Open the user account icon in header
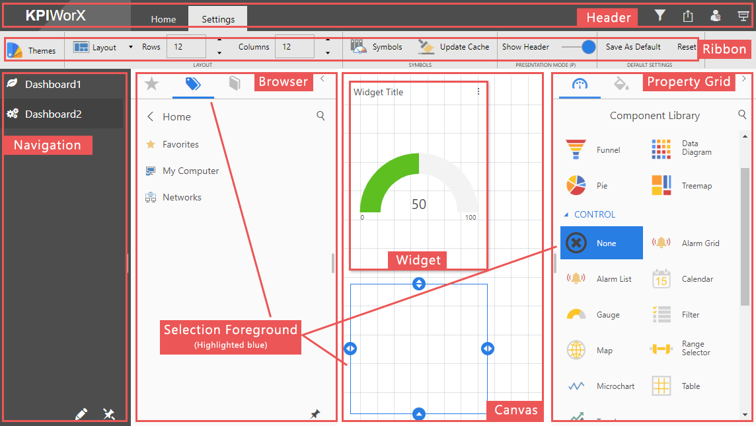756x426 pixels. point(716,17)
